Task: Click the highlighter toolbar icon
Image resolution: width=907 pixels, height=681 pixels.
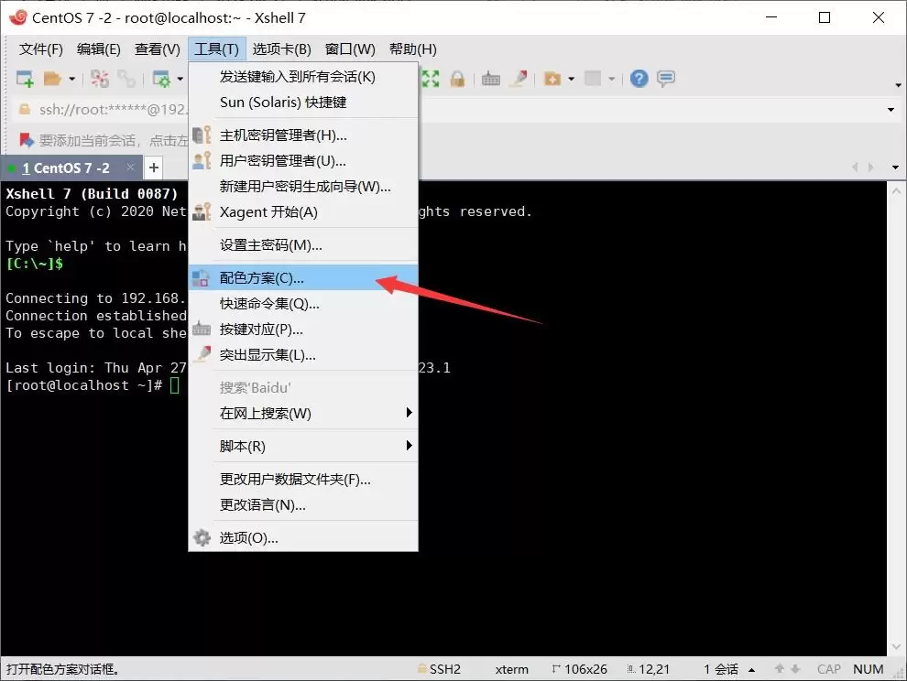Action: click(x=519, y=79)
